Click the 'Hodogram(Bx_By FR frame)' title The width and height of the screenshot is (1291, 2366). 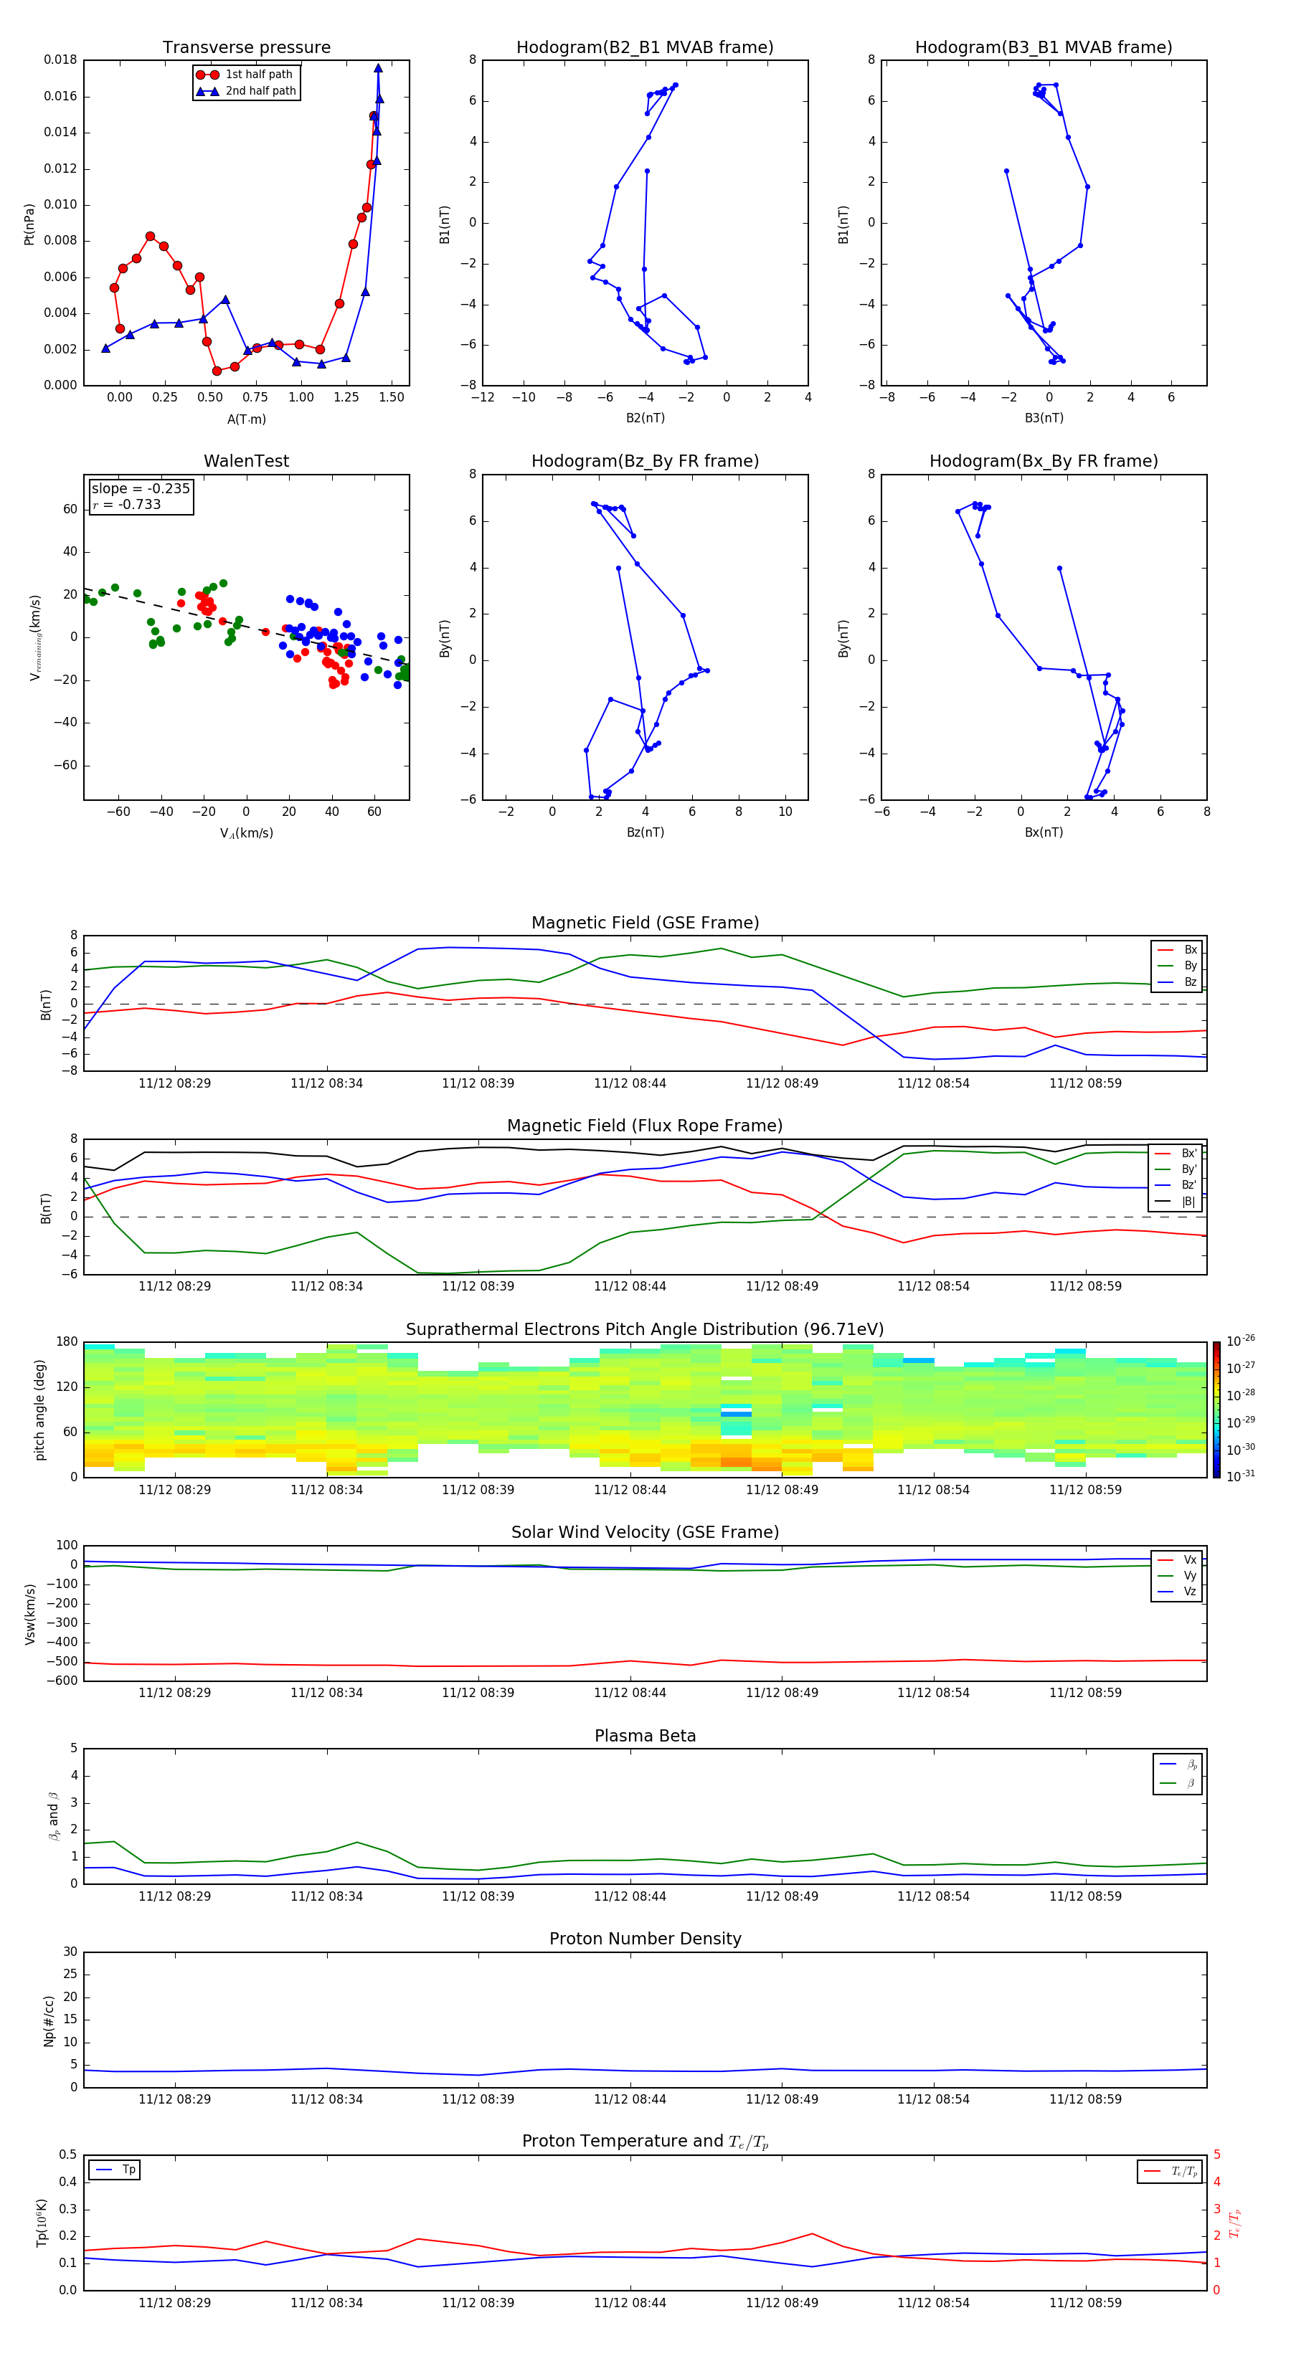pyautogui.click(x=1044, y=461)
